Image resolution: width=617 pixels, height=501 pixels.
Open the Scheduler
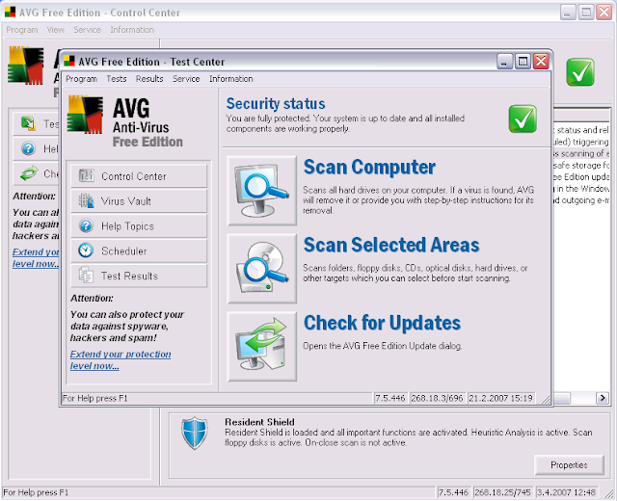tap(139, 250)
